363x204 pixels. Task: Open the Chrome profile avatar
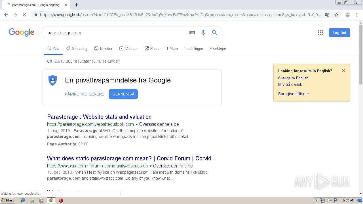pyautogui.click(x=347, y=15)
